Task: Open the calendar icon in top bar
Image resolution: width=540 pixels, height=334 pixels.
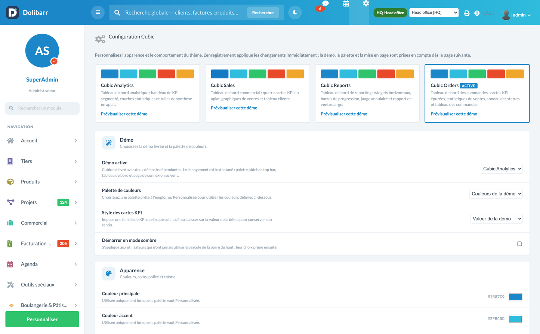Action: point(346,4)
